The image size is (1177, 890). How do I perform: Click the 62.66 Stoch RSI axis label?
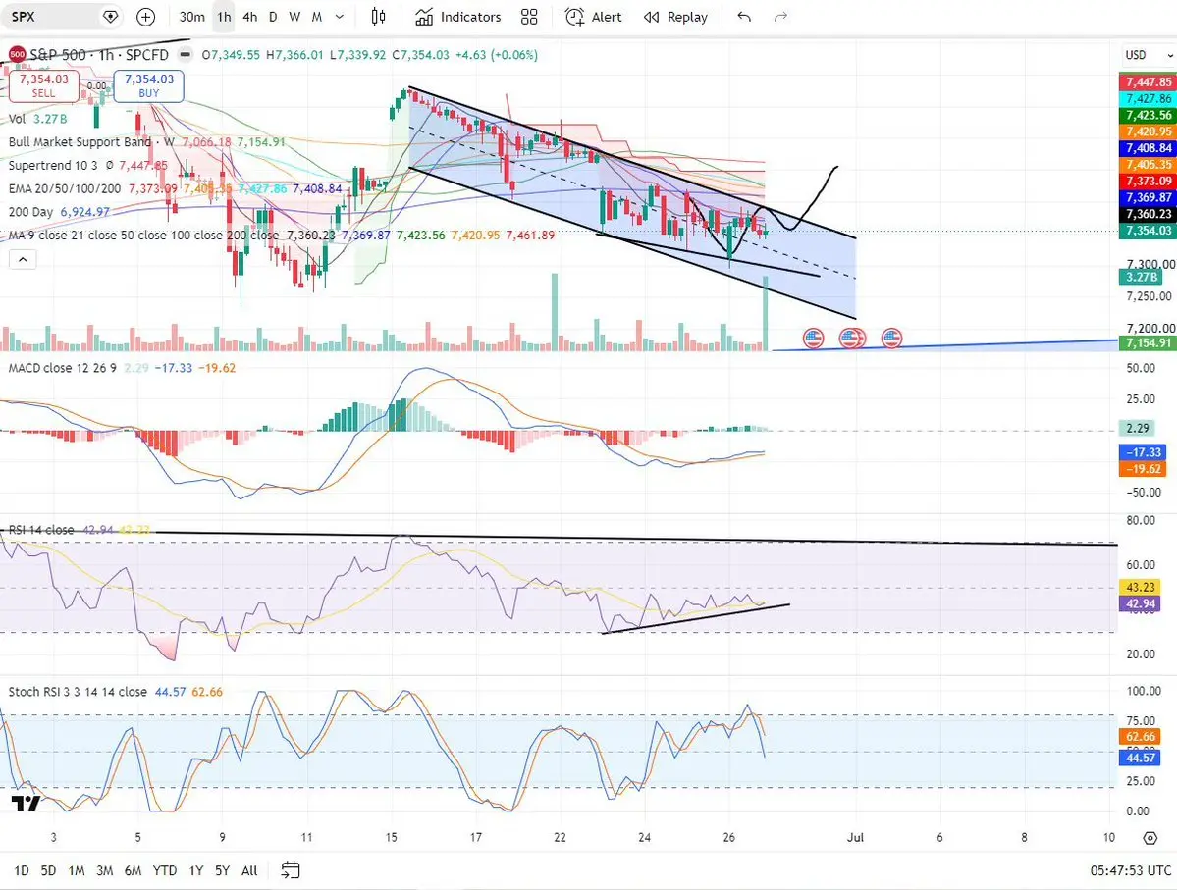tap(1140, 736)
